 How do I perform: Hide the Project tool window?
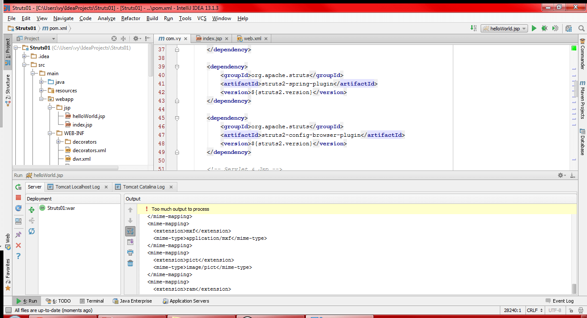(148, 38)
